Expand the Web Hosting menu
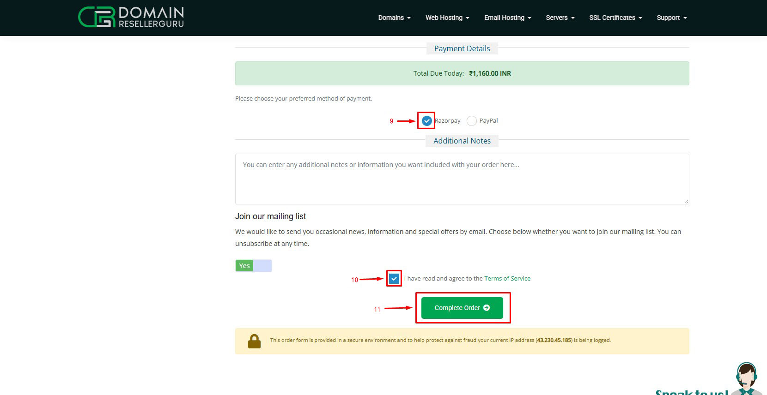Viewport: 767px width, 395px height. 447,18
